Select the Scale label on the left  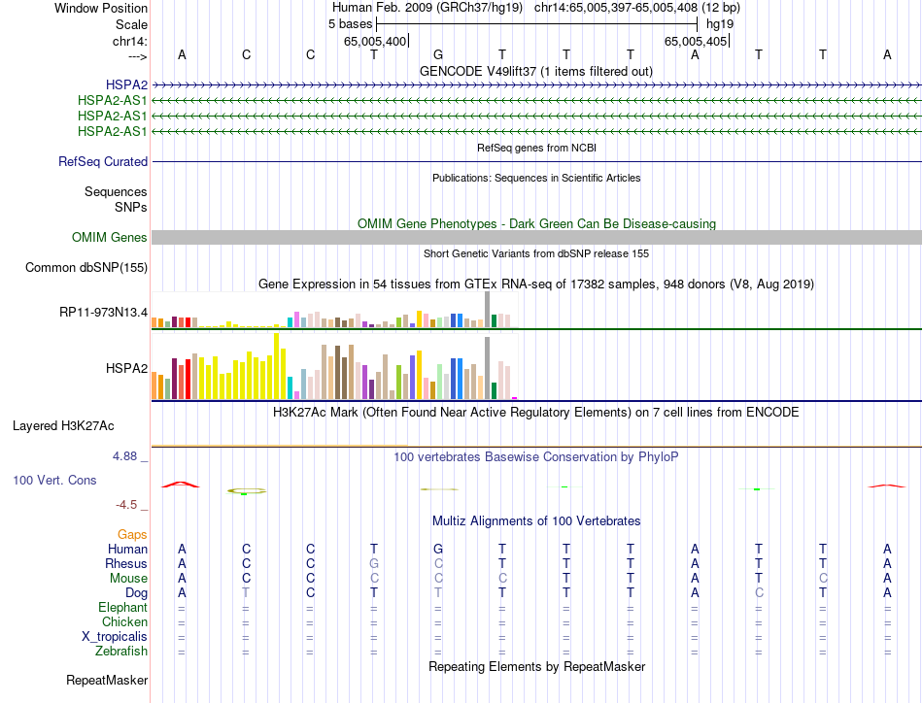[132, 24]
